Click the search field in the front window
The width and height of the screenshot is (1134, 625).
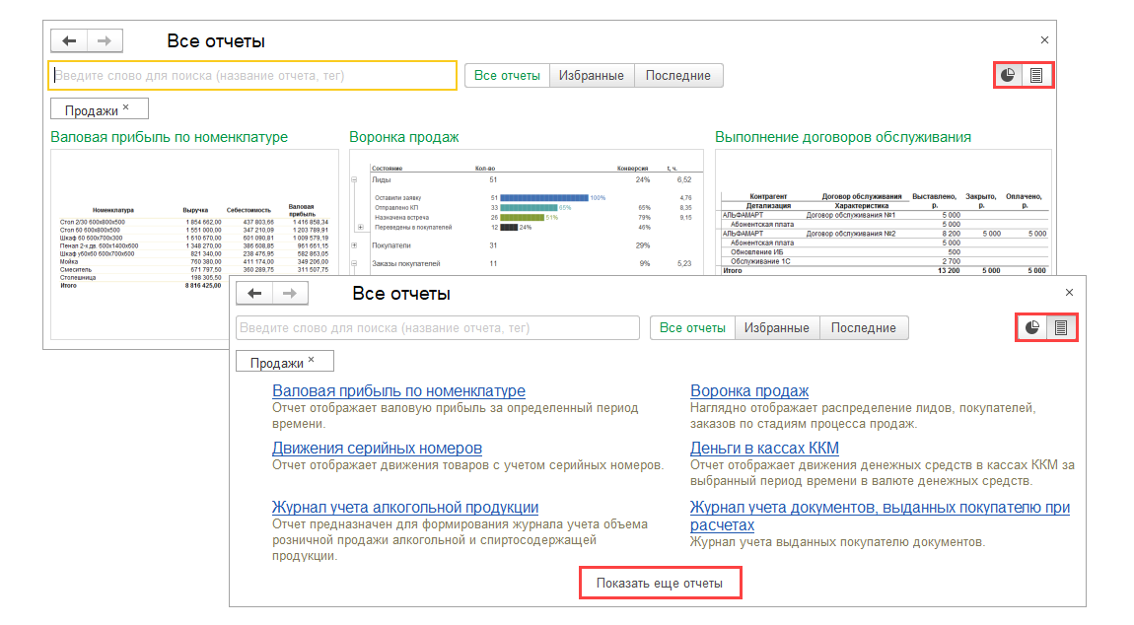[x=438, y=327]
